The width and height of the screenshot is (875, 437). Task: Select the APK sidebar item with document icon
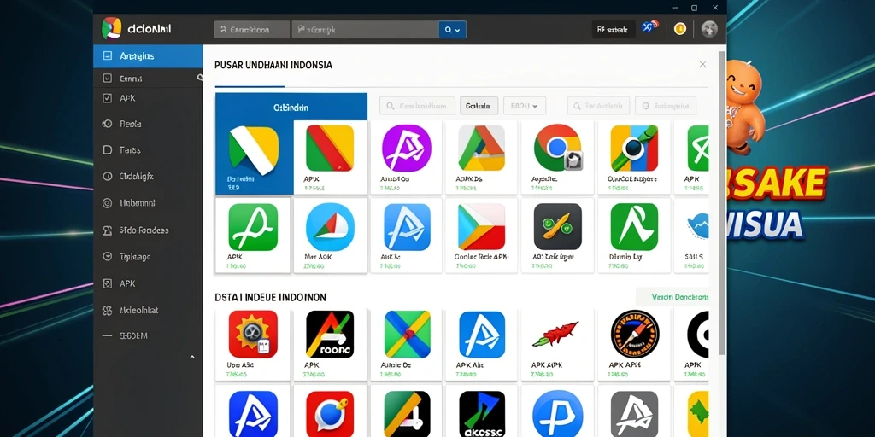point(148,283)
